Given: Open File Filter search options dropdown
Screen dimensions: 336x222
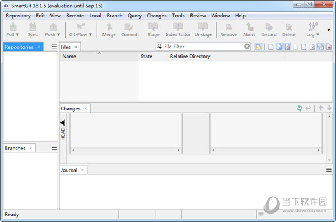Looking at the screenshot, I should pyautogui.click(x=160, y=47).
